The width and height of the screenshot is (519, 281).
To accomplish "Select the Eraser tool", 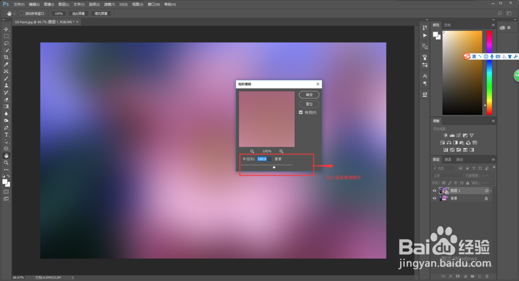I will [x=6, y=100].
